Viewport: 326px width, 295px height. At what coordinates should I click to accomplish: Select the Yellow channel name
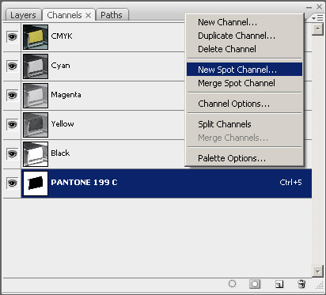point(63,124)
